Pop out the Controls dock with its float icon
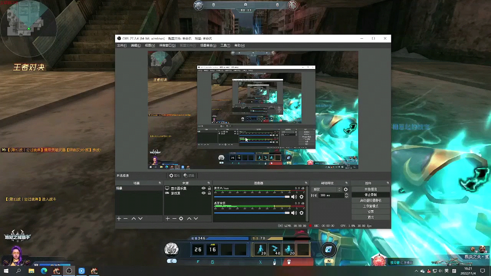 point(388,183)
